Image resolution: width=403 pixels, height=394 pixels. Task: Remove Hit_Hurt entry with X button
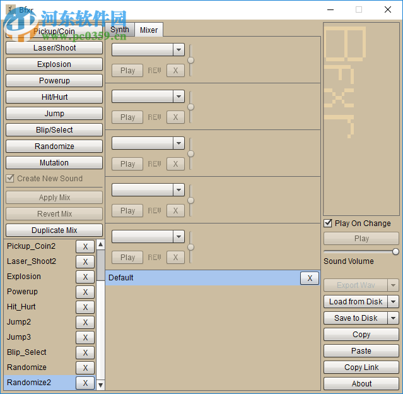coord(85,307)
